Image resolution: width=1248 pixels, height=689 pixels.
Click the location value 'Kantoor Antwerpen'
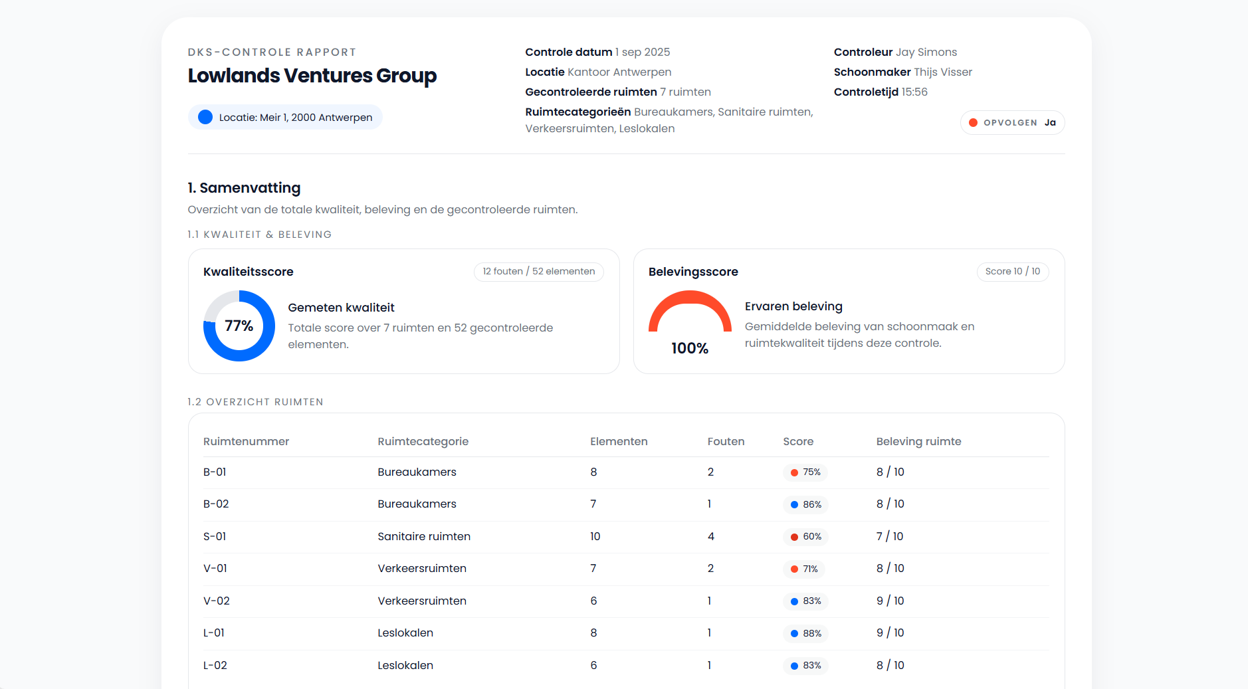pos(619,72)
